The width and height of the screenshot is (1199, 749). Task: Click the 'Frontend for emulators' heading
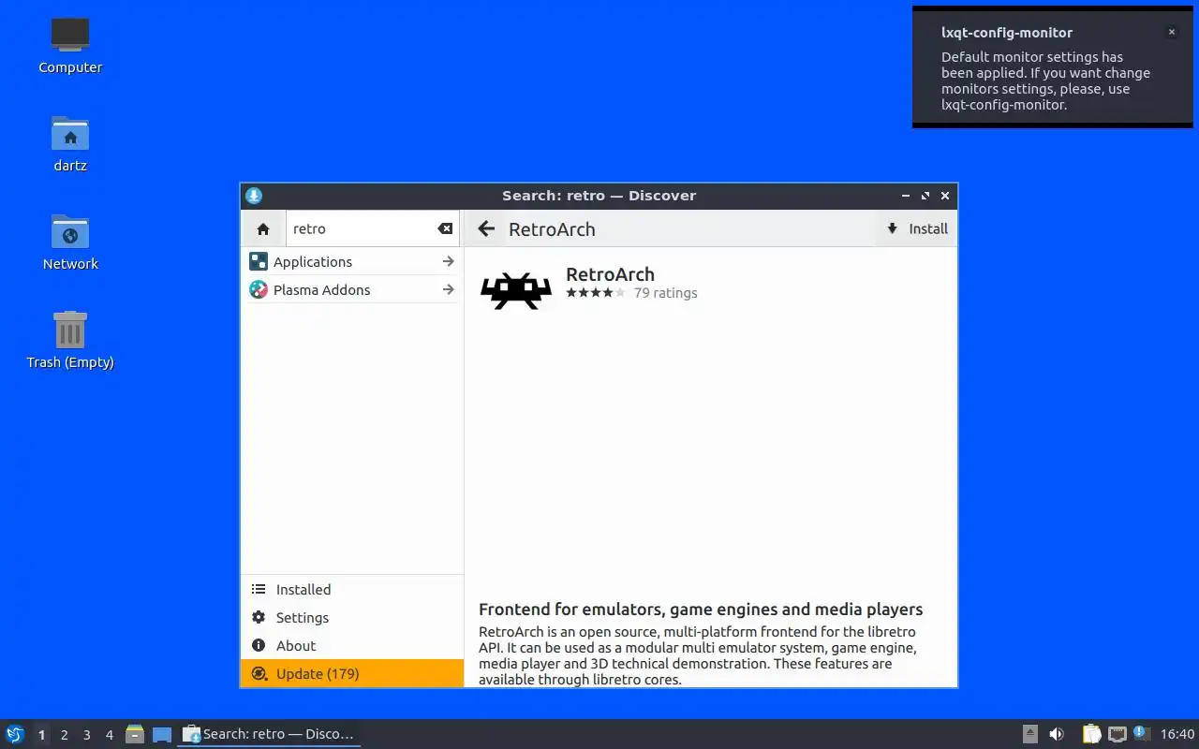[x=701, y=609]
